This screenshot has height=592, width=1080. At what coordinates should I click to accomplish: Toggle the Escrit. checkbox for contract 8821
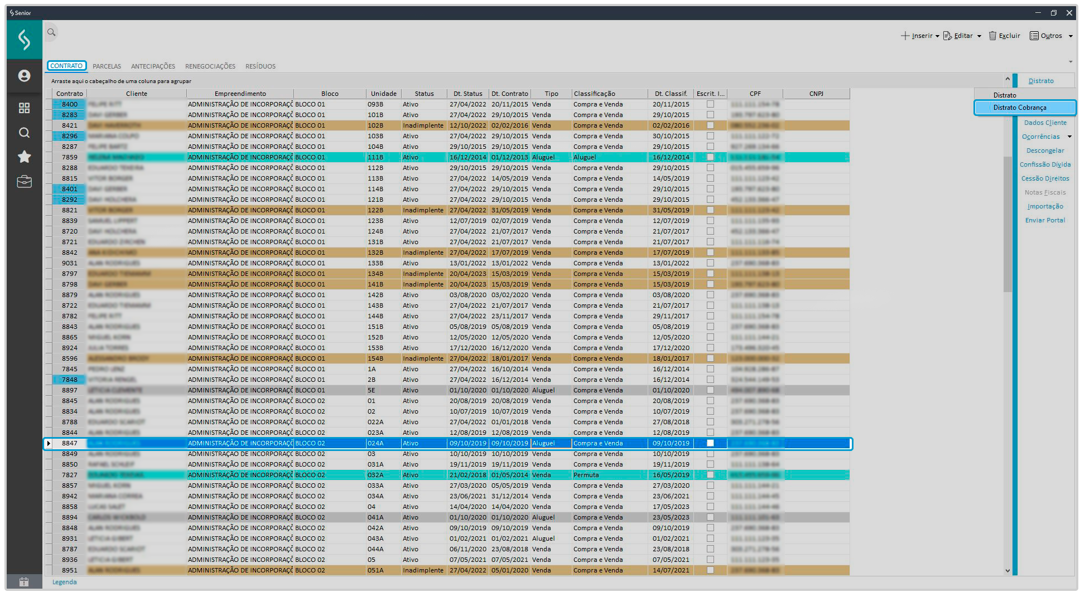click(710, 210)
